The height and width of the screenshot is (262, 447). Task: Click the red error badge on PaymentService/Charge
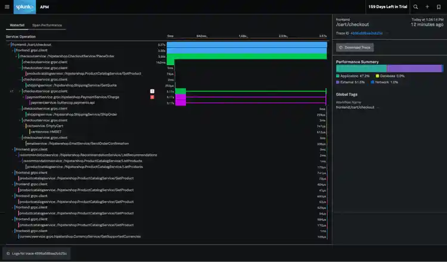tap(152, 96)
